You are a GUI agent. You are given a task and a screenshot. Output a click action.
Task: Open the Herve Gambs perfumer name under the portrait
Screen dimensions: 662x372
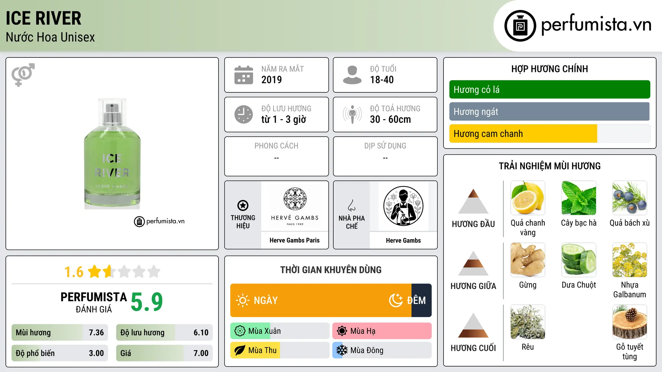[403, 240]
